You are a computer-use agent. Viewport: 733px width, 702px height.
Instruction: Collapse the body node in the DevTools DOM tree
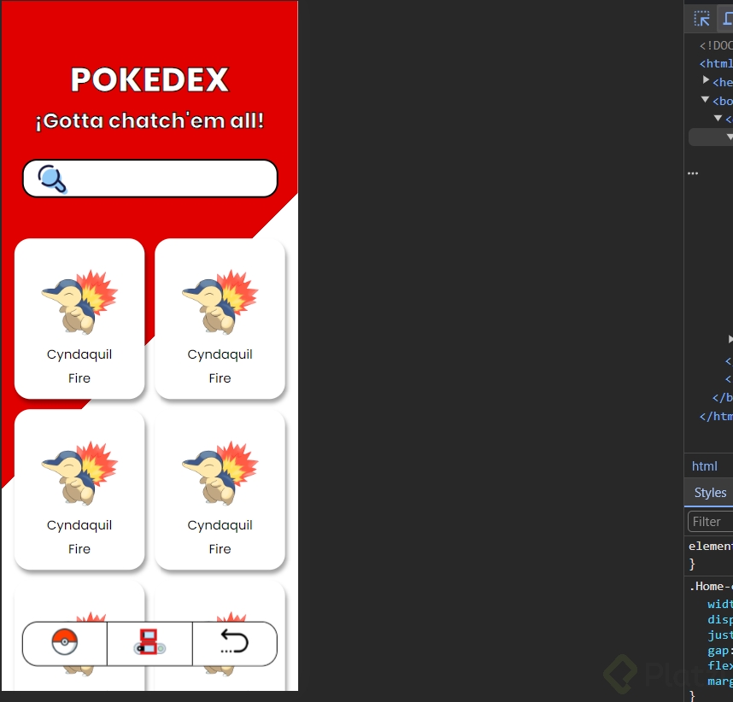[706, 100]
